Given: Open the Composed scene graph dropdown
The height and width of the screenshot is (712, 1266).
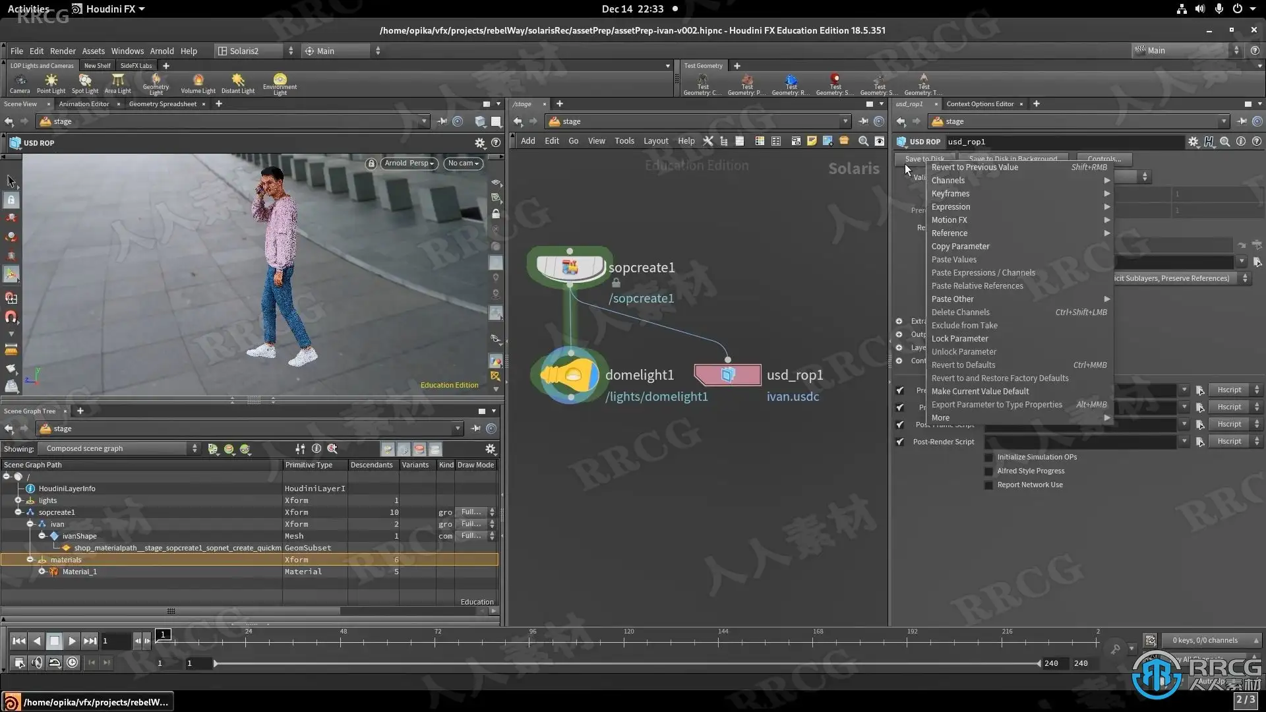Looking at the screenshot, I should (119, 448).
